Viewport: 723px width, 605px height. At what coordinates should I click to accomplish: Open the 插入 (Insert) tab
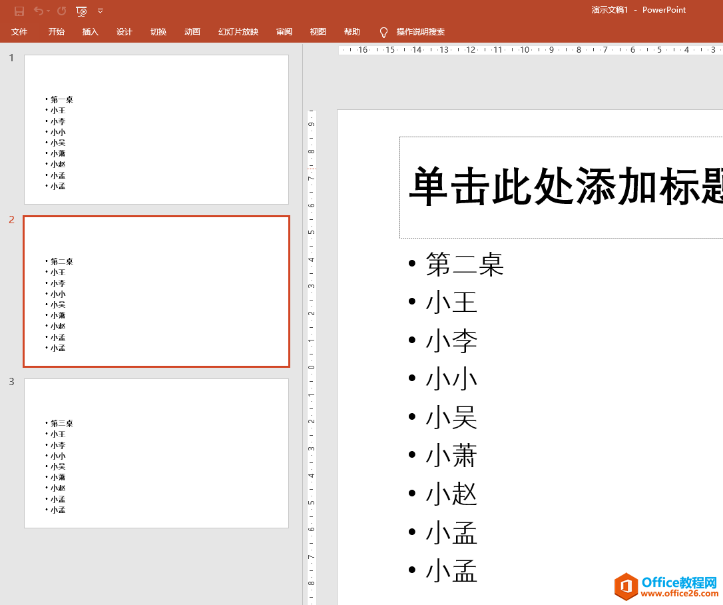pos(91,32)
